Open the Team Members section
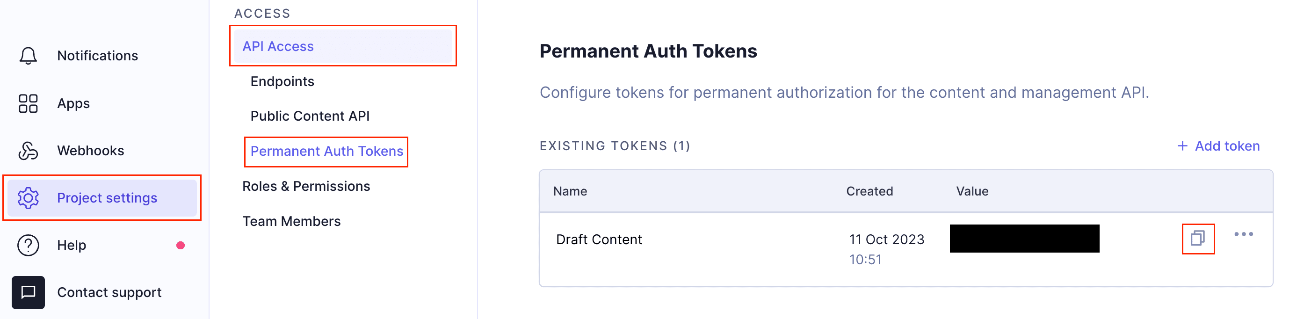The width and height of the screenshot is (1304, 319). pyautogui.click(x=292, y=221)
